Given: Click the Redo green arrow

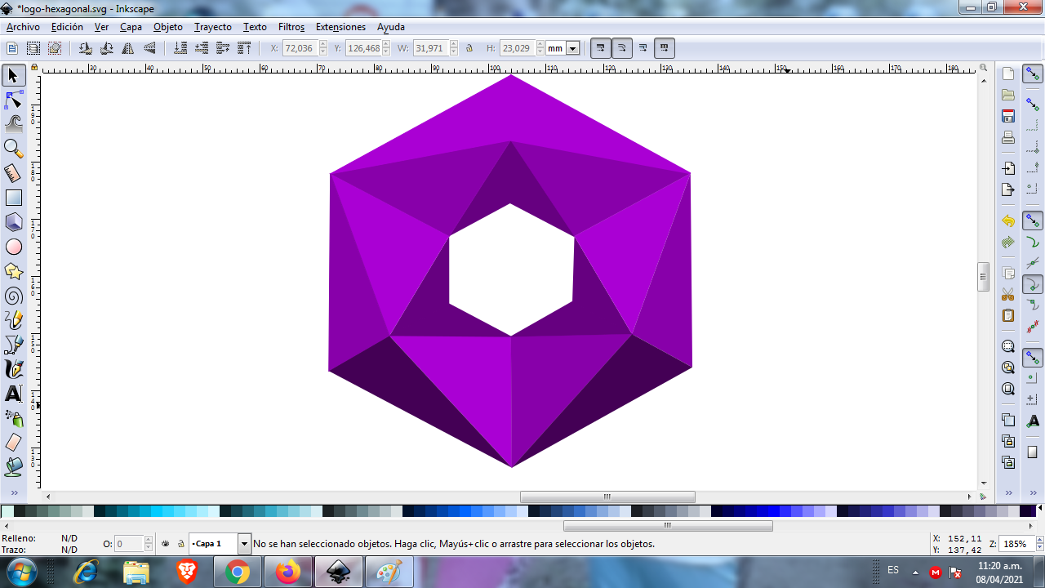Looking at the screenshot, I should tap(1008, 242).
